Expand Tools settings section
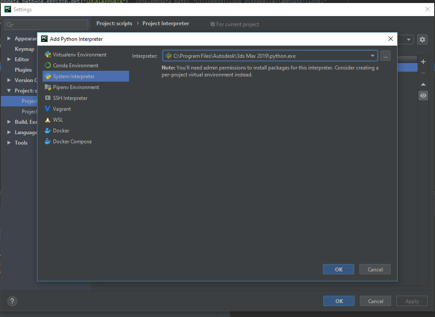The image size is (435, 317). (x=9, y=142)
